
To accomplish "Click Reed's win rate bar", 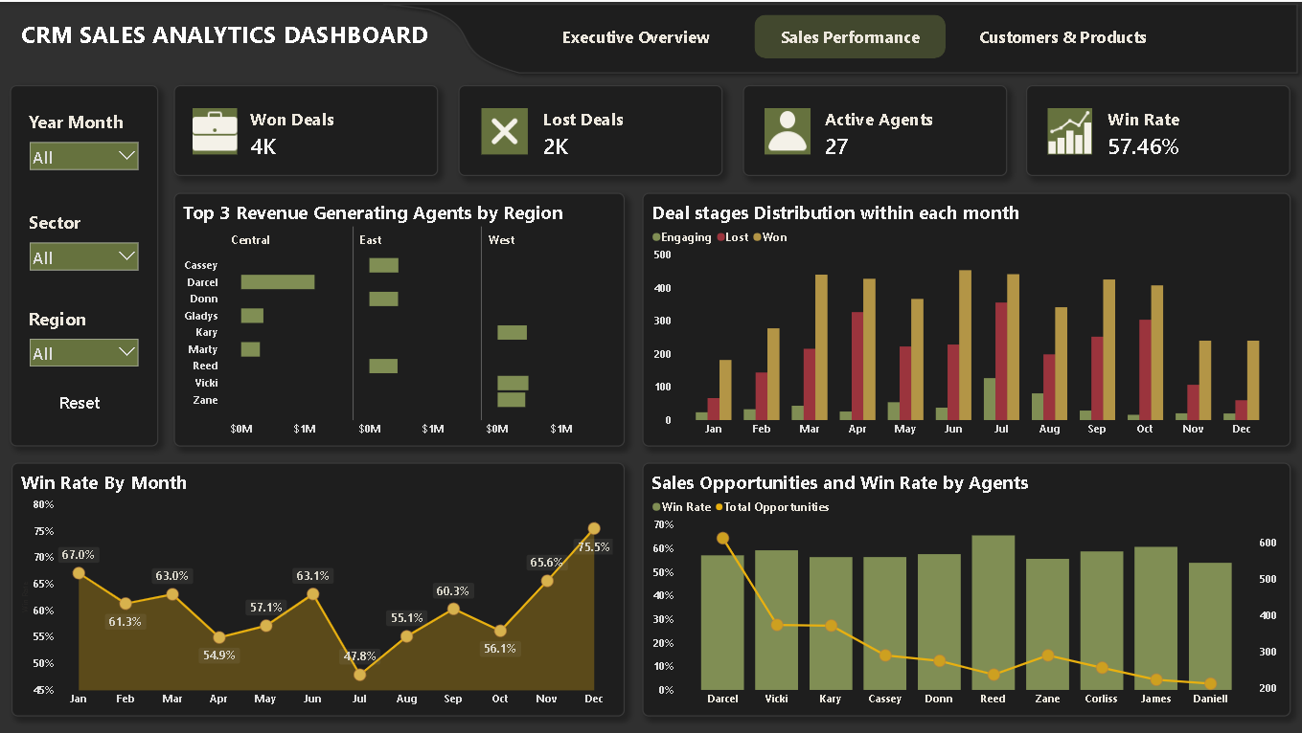I will pyautogui.click(x=994, y=612).
